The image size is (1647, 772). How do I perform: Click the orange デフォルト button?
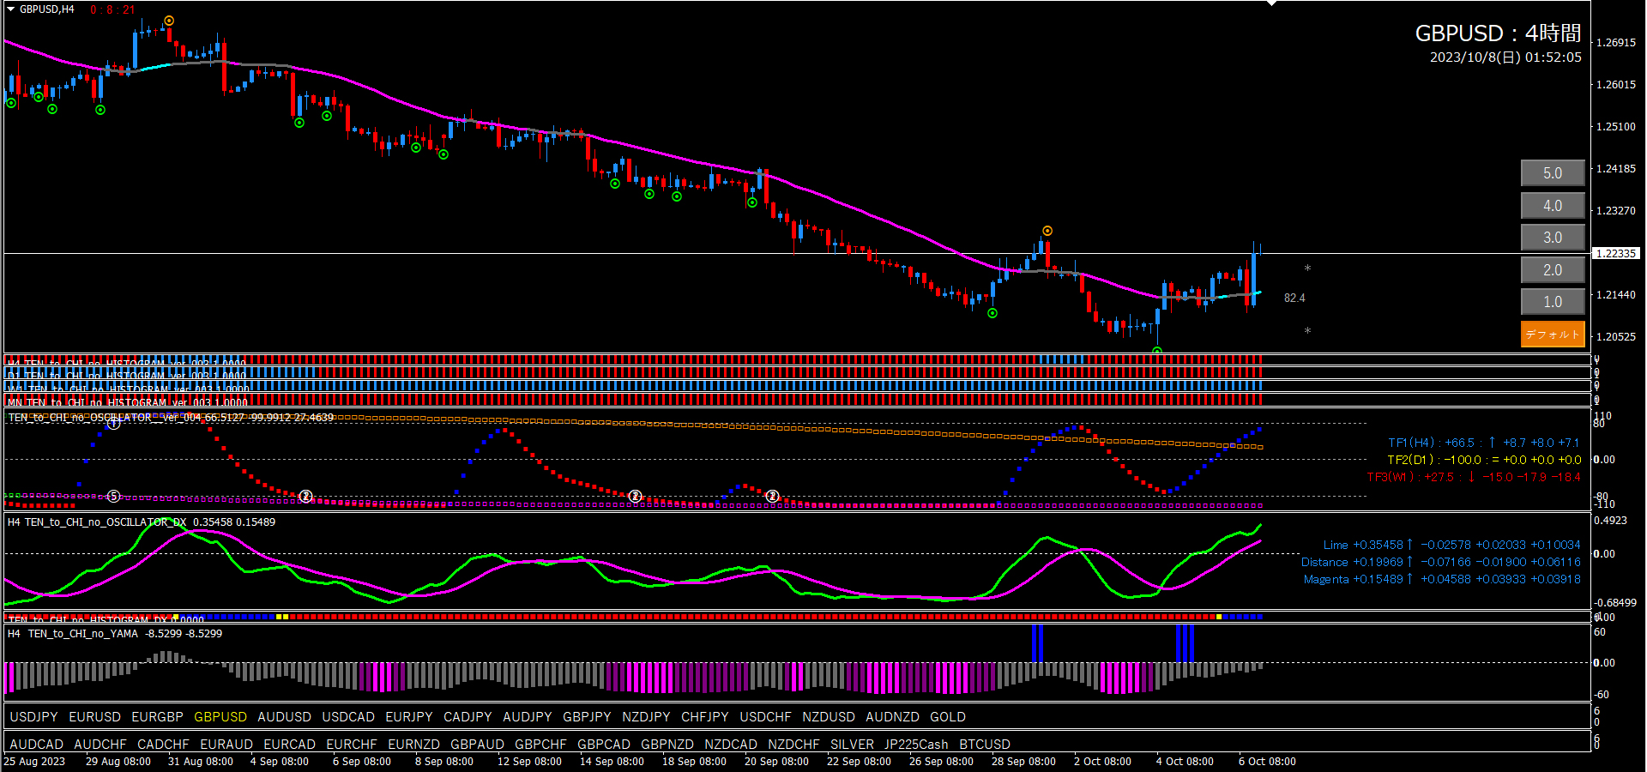click(x=1553, y=335)
